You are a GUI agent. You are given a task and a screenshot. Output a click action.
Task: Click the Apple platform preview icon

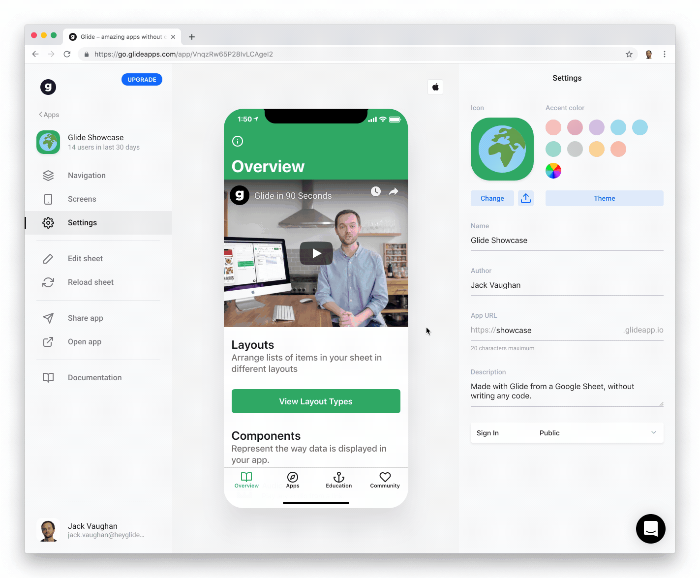(435, 87)
